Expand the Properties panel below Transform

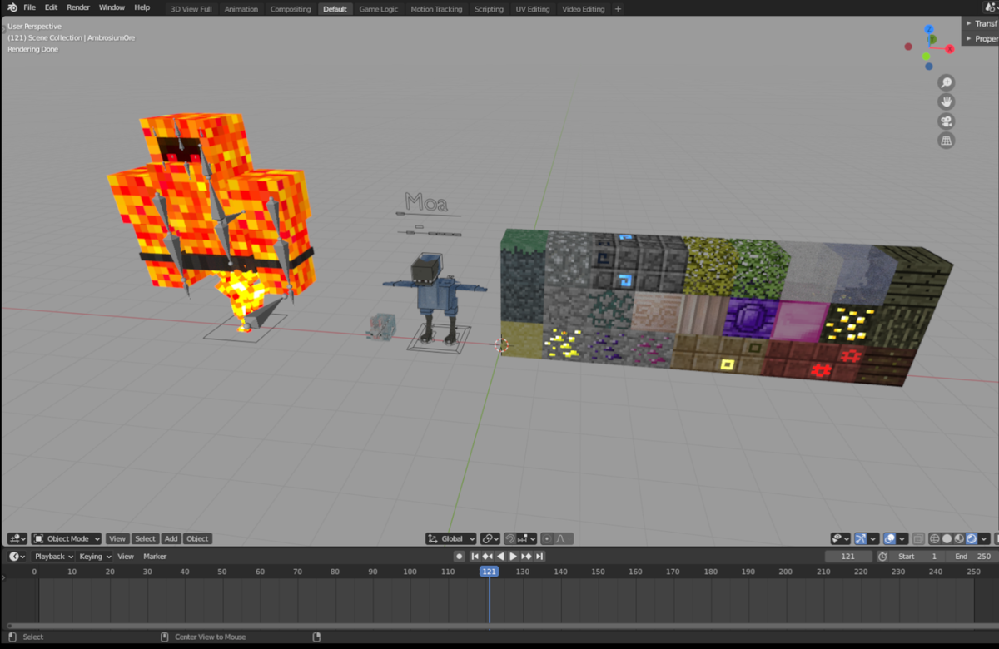click(x=981, y=38)
